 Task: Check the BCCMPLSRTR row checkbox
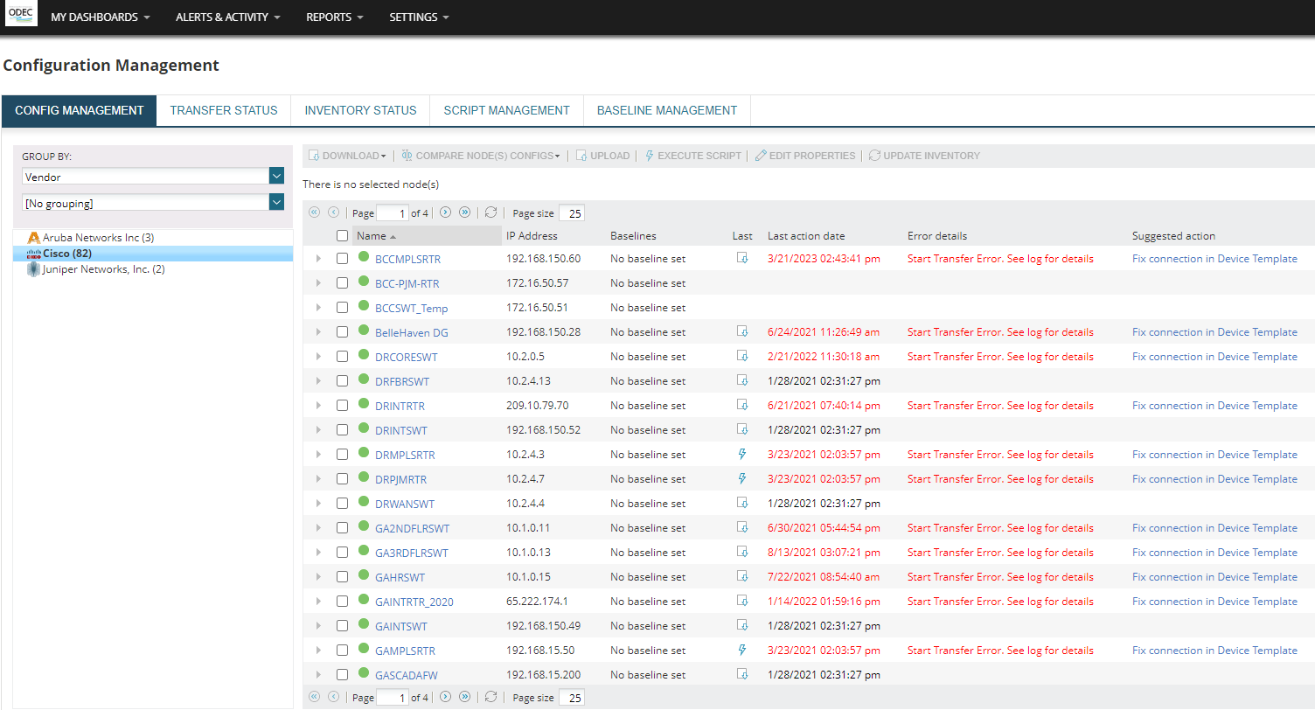click(x=342, y=258)
